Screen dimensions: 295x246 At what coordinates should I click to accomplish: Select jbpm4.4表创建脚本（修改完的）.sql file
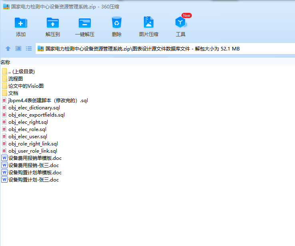point(45,101)
